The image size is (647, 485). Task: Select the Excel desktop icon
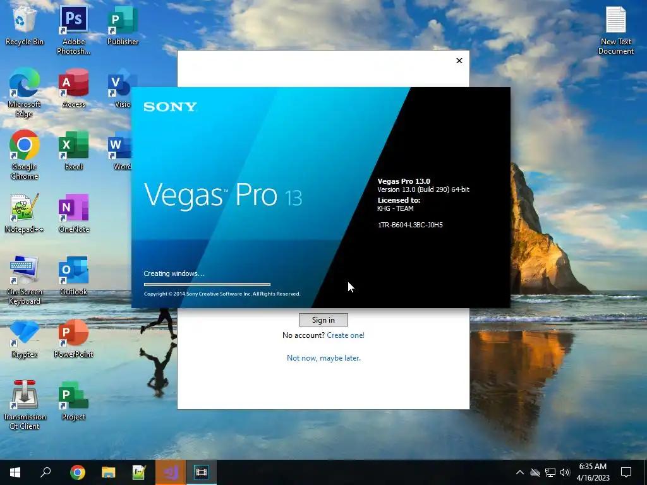coord(73,150)
